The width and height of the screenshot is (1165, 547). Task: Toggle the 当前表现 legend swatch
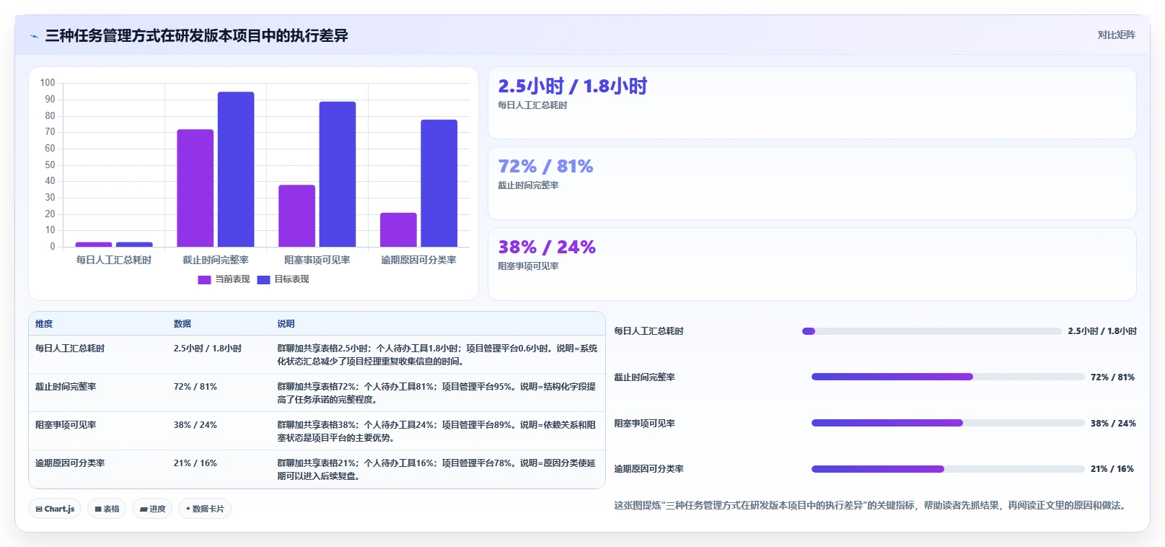click(204, 279)
